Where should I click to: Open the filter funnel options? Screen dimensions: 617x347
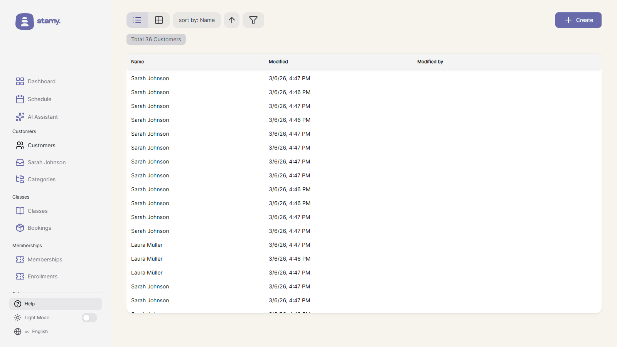point(253,20)
